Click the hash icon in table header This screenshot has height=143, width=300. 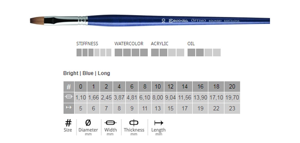click(69, 87)
